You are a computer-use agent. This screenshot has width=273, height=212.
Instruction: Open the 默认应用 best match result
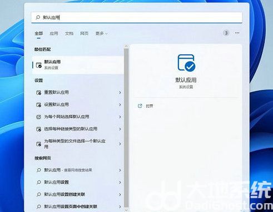click(78, 65)
